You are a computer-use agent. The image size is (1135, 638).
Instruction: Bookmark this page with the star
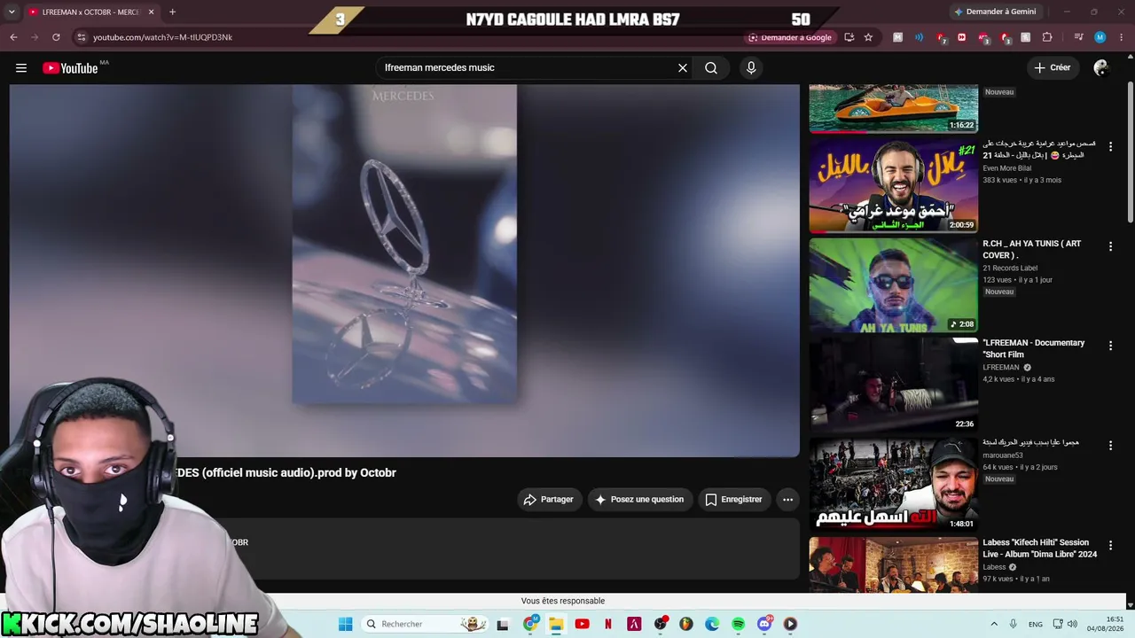click(868, 37)
